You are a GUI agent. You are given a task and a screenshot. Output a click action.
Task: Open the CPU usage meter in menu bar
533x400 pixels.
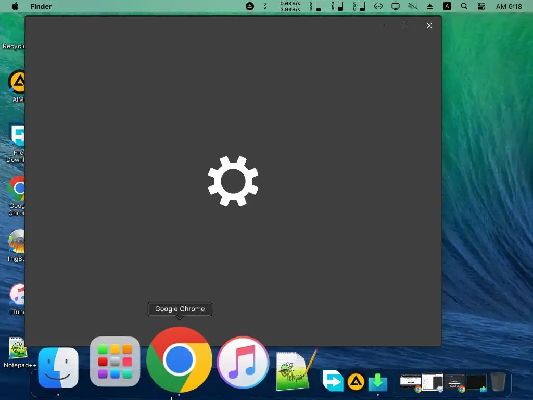point(359,6)
